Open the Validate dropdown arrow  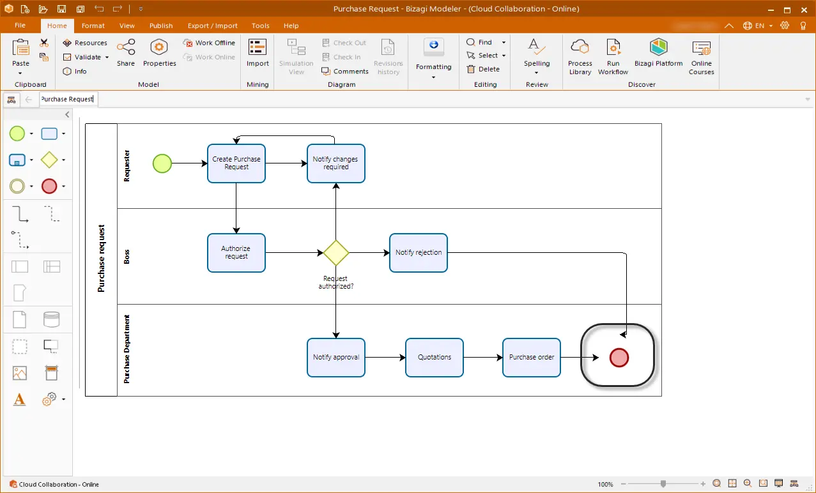(x=107, y=57)
